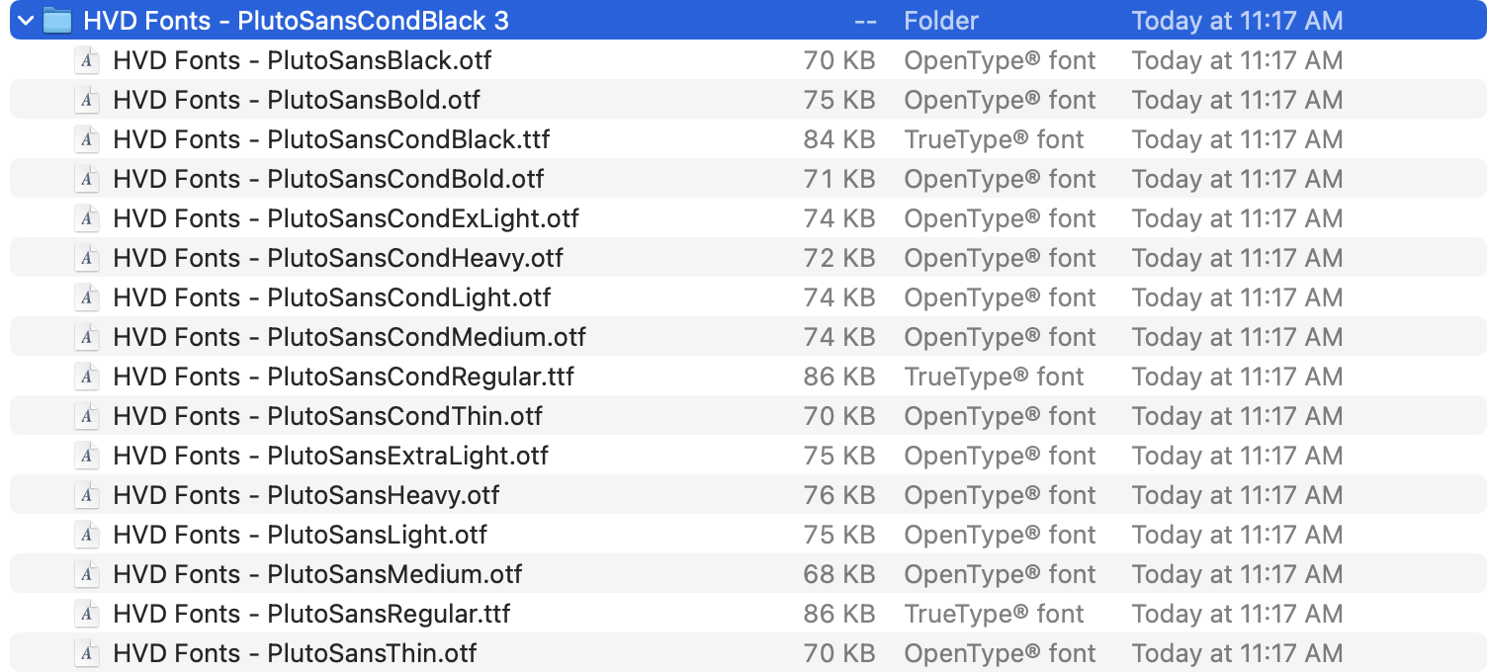Screen dimensions: 1489x672
Task: Click the Today at 11:17 AM date for PlutoSansBlack.otf
Action: tap(1237, 60)
